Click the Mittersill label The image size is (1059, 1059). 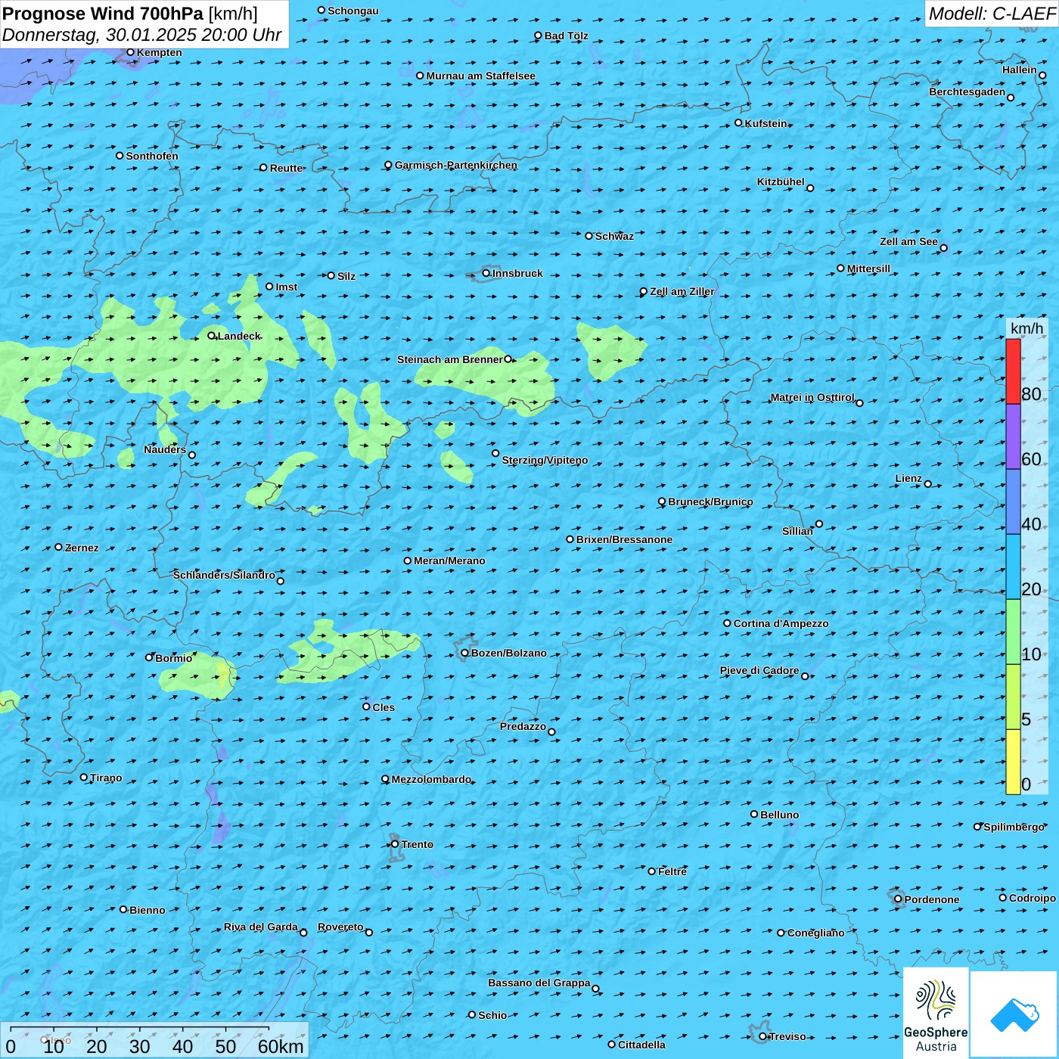coord(869,269)
